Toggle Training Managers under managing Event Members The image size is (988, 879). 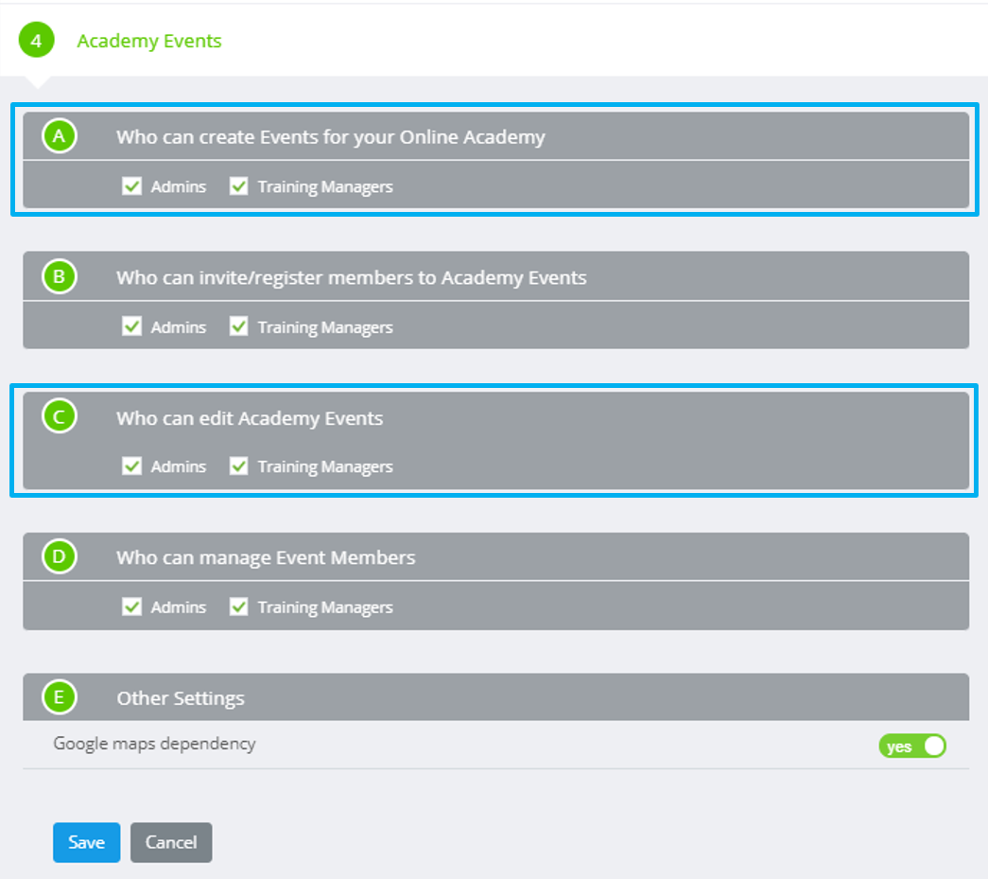[x=238, y=607]
